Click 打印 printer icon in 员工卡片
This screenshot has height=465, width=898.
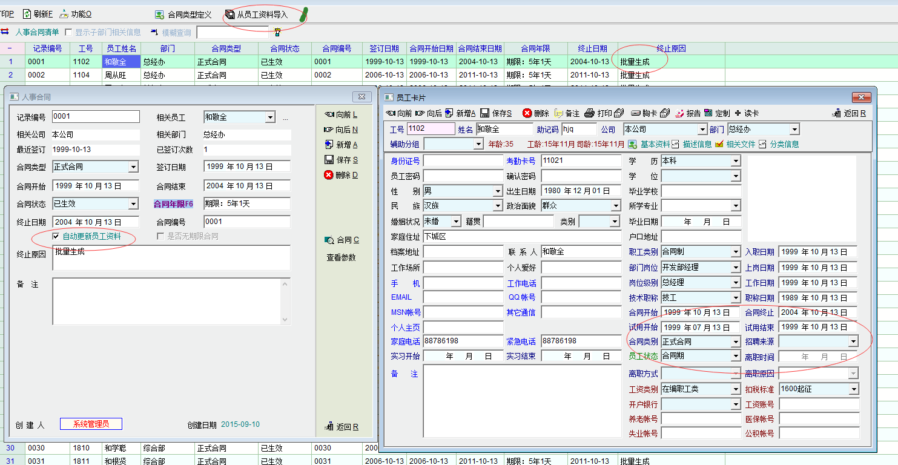point(589,113)
